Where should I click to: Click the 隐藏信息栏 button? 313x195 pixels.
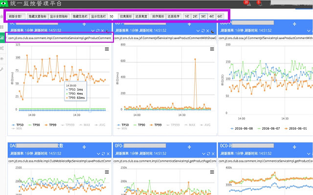click(80, 16)
